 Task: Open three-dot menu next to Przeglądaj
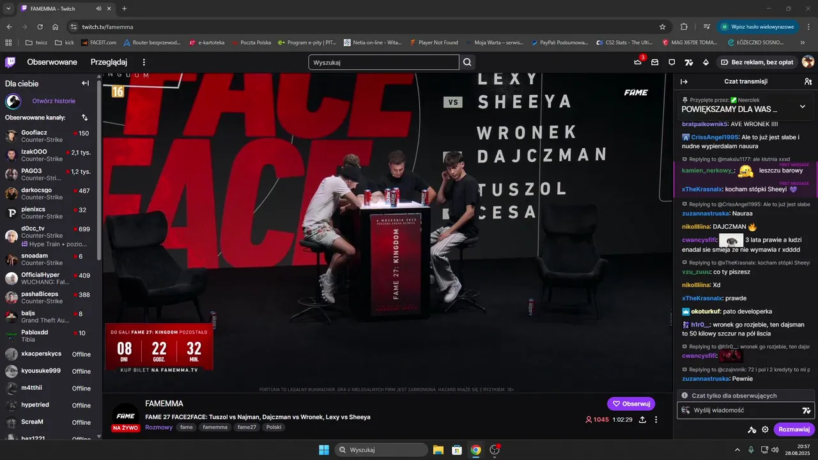point(144,62)
